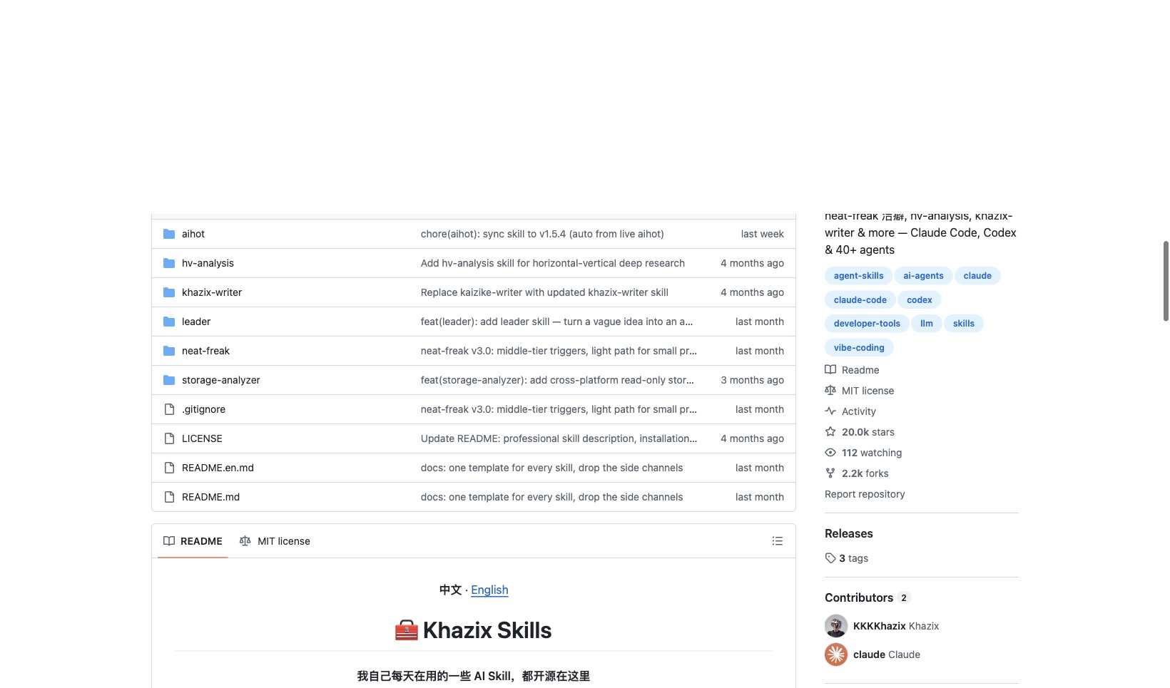This screenshot has height=688, width=1170.
Task: Select the developer-tools topic tag
Action: [867, 324]
